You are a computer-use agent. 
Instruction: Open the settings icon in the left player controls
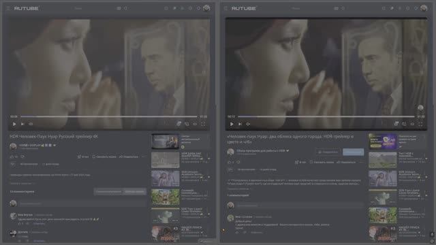pyautogui.click(x=178, y=124)
